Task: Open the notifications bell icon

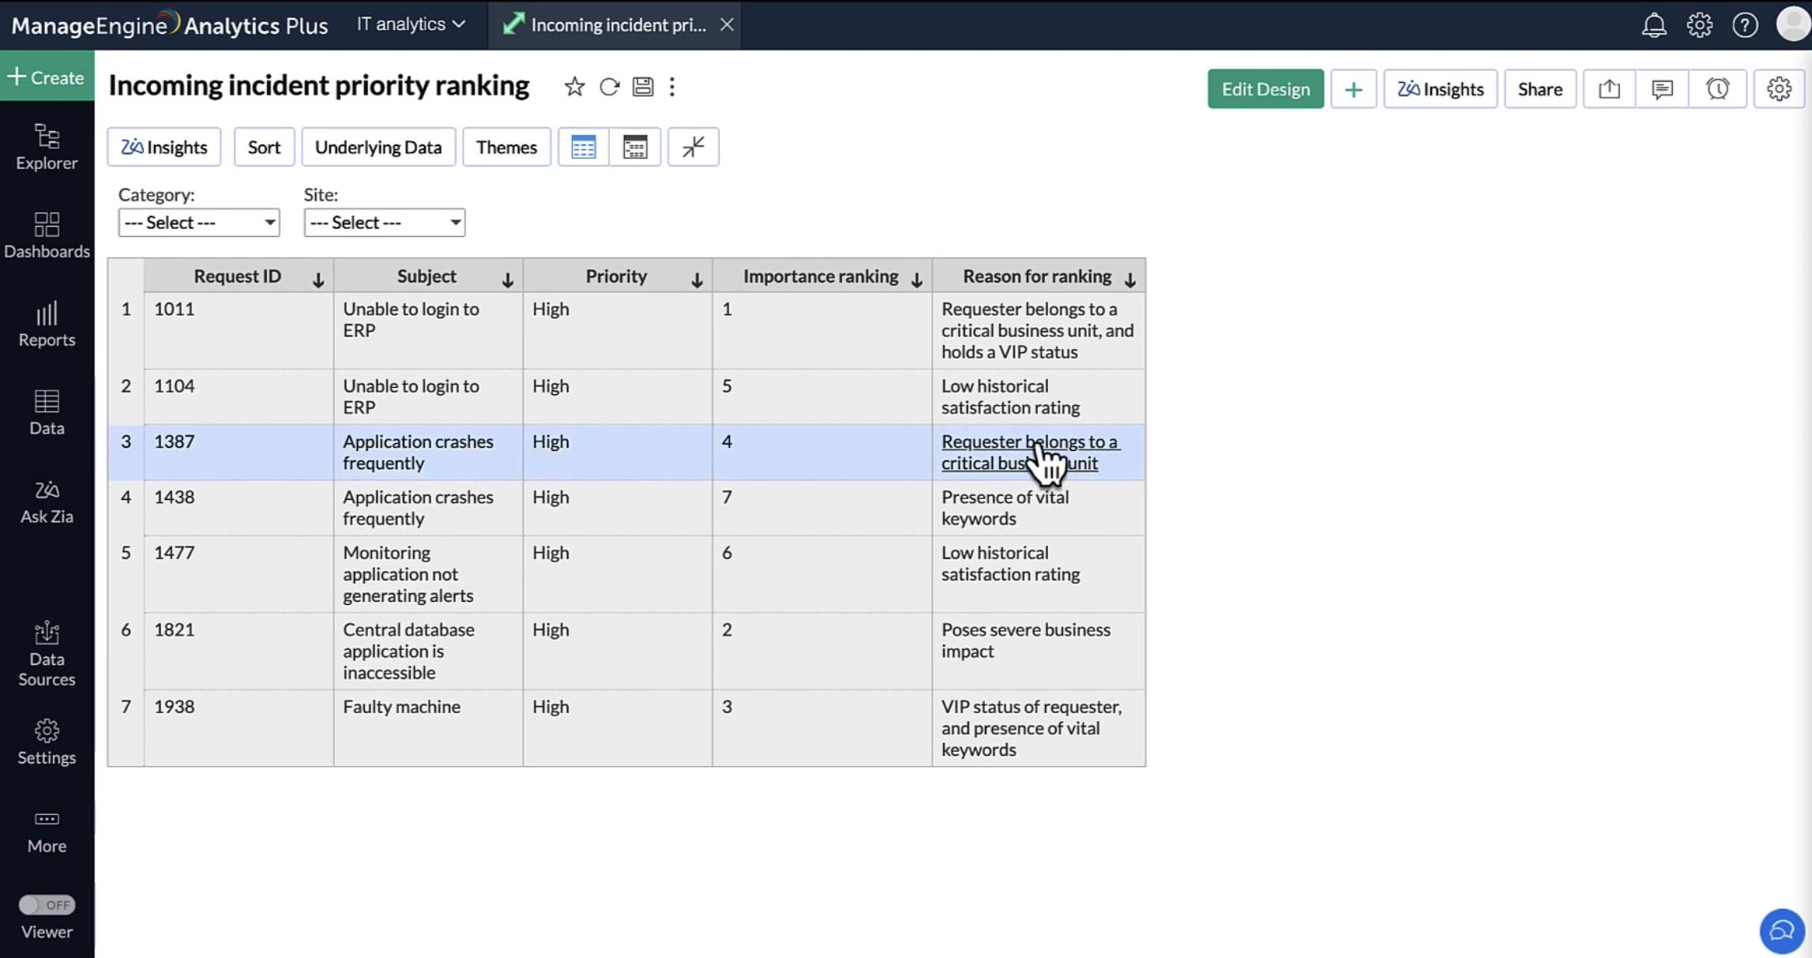Action: click(1654, 25)
